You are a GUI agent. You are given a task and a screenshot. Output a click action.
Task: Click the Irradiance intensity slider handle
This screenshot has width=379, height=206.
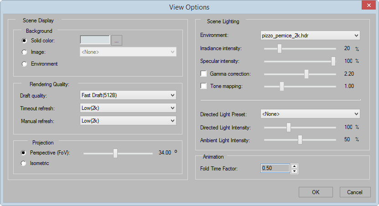pyautogui.click(x=280, y=49)
